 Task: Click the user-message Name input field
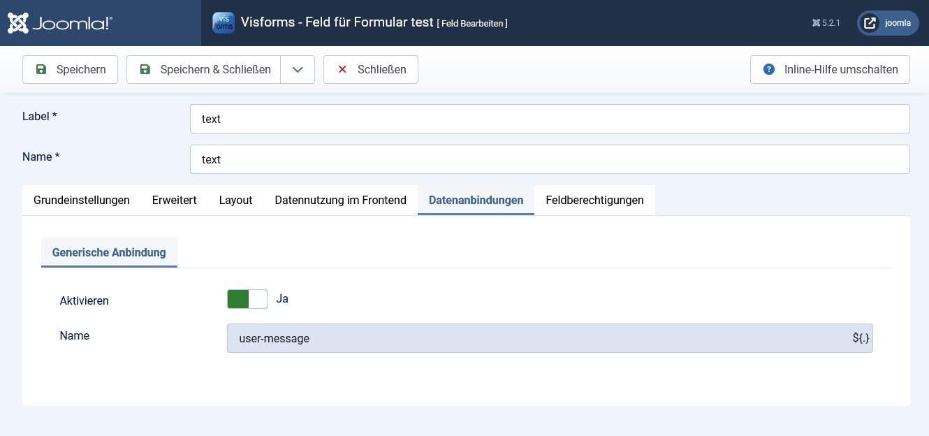538,338
